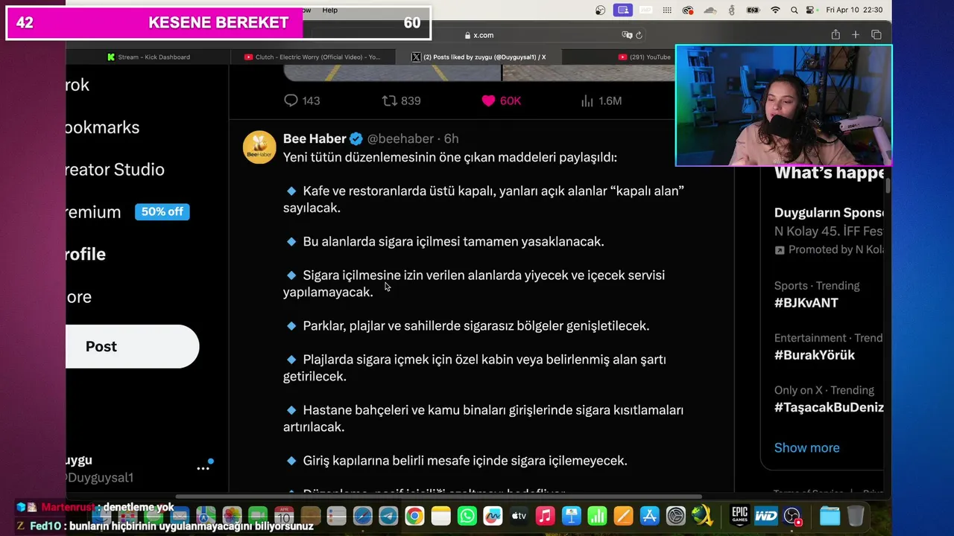Screen dimensions: 954x536
Task: Open App Store from the Dock
Action: coord(649,516)
